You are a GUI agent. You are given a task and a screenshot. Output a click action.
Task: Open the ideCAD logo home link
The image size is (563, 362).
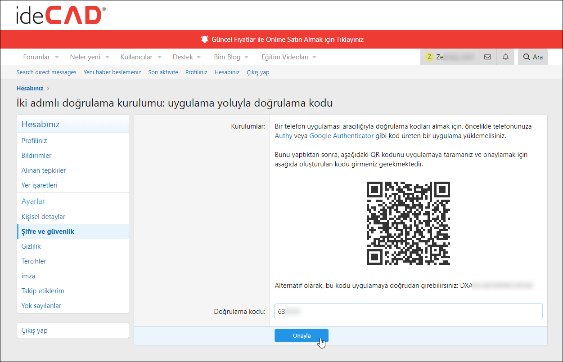[x=61, y=15]
